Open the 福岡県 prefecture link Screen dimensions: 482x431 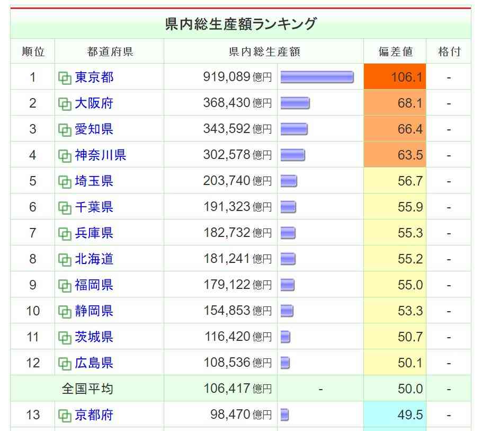(94, 285)
